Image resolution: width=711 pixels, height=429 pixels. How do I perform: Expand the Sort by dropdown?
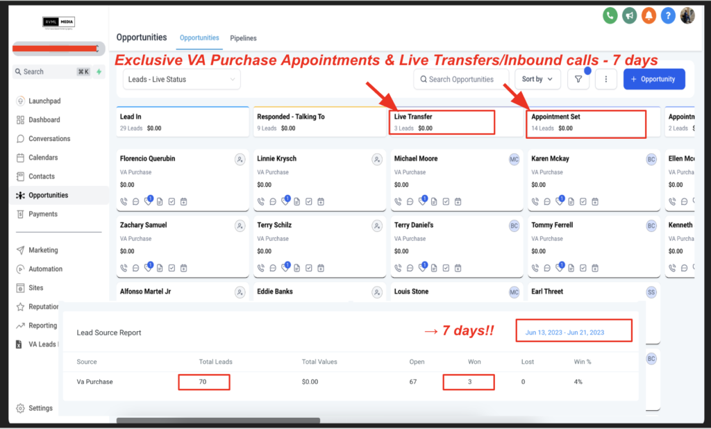coord(539,79)
